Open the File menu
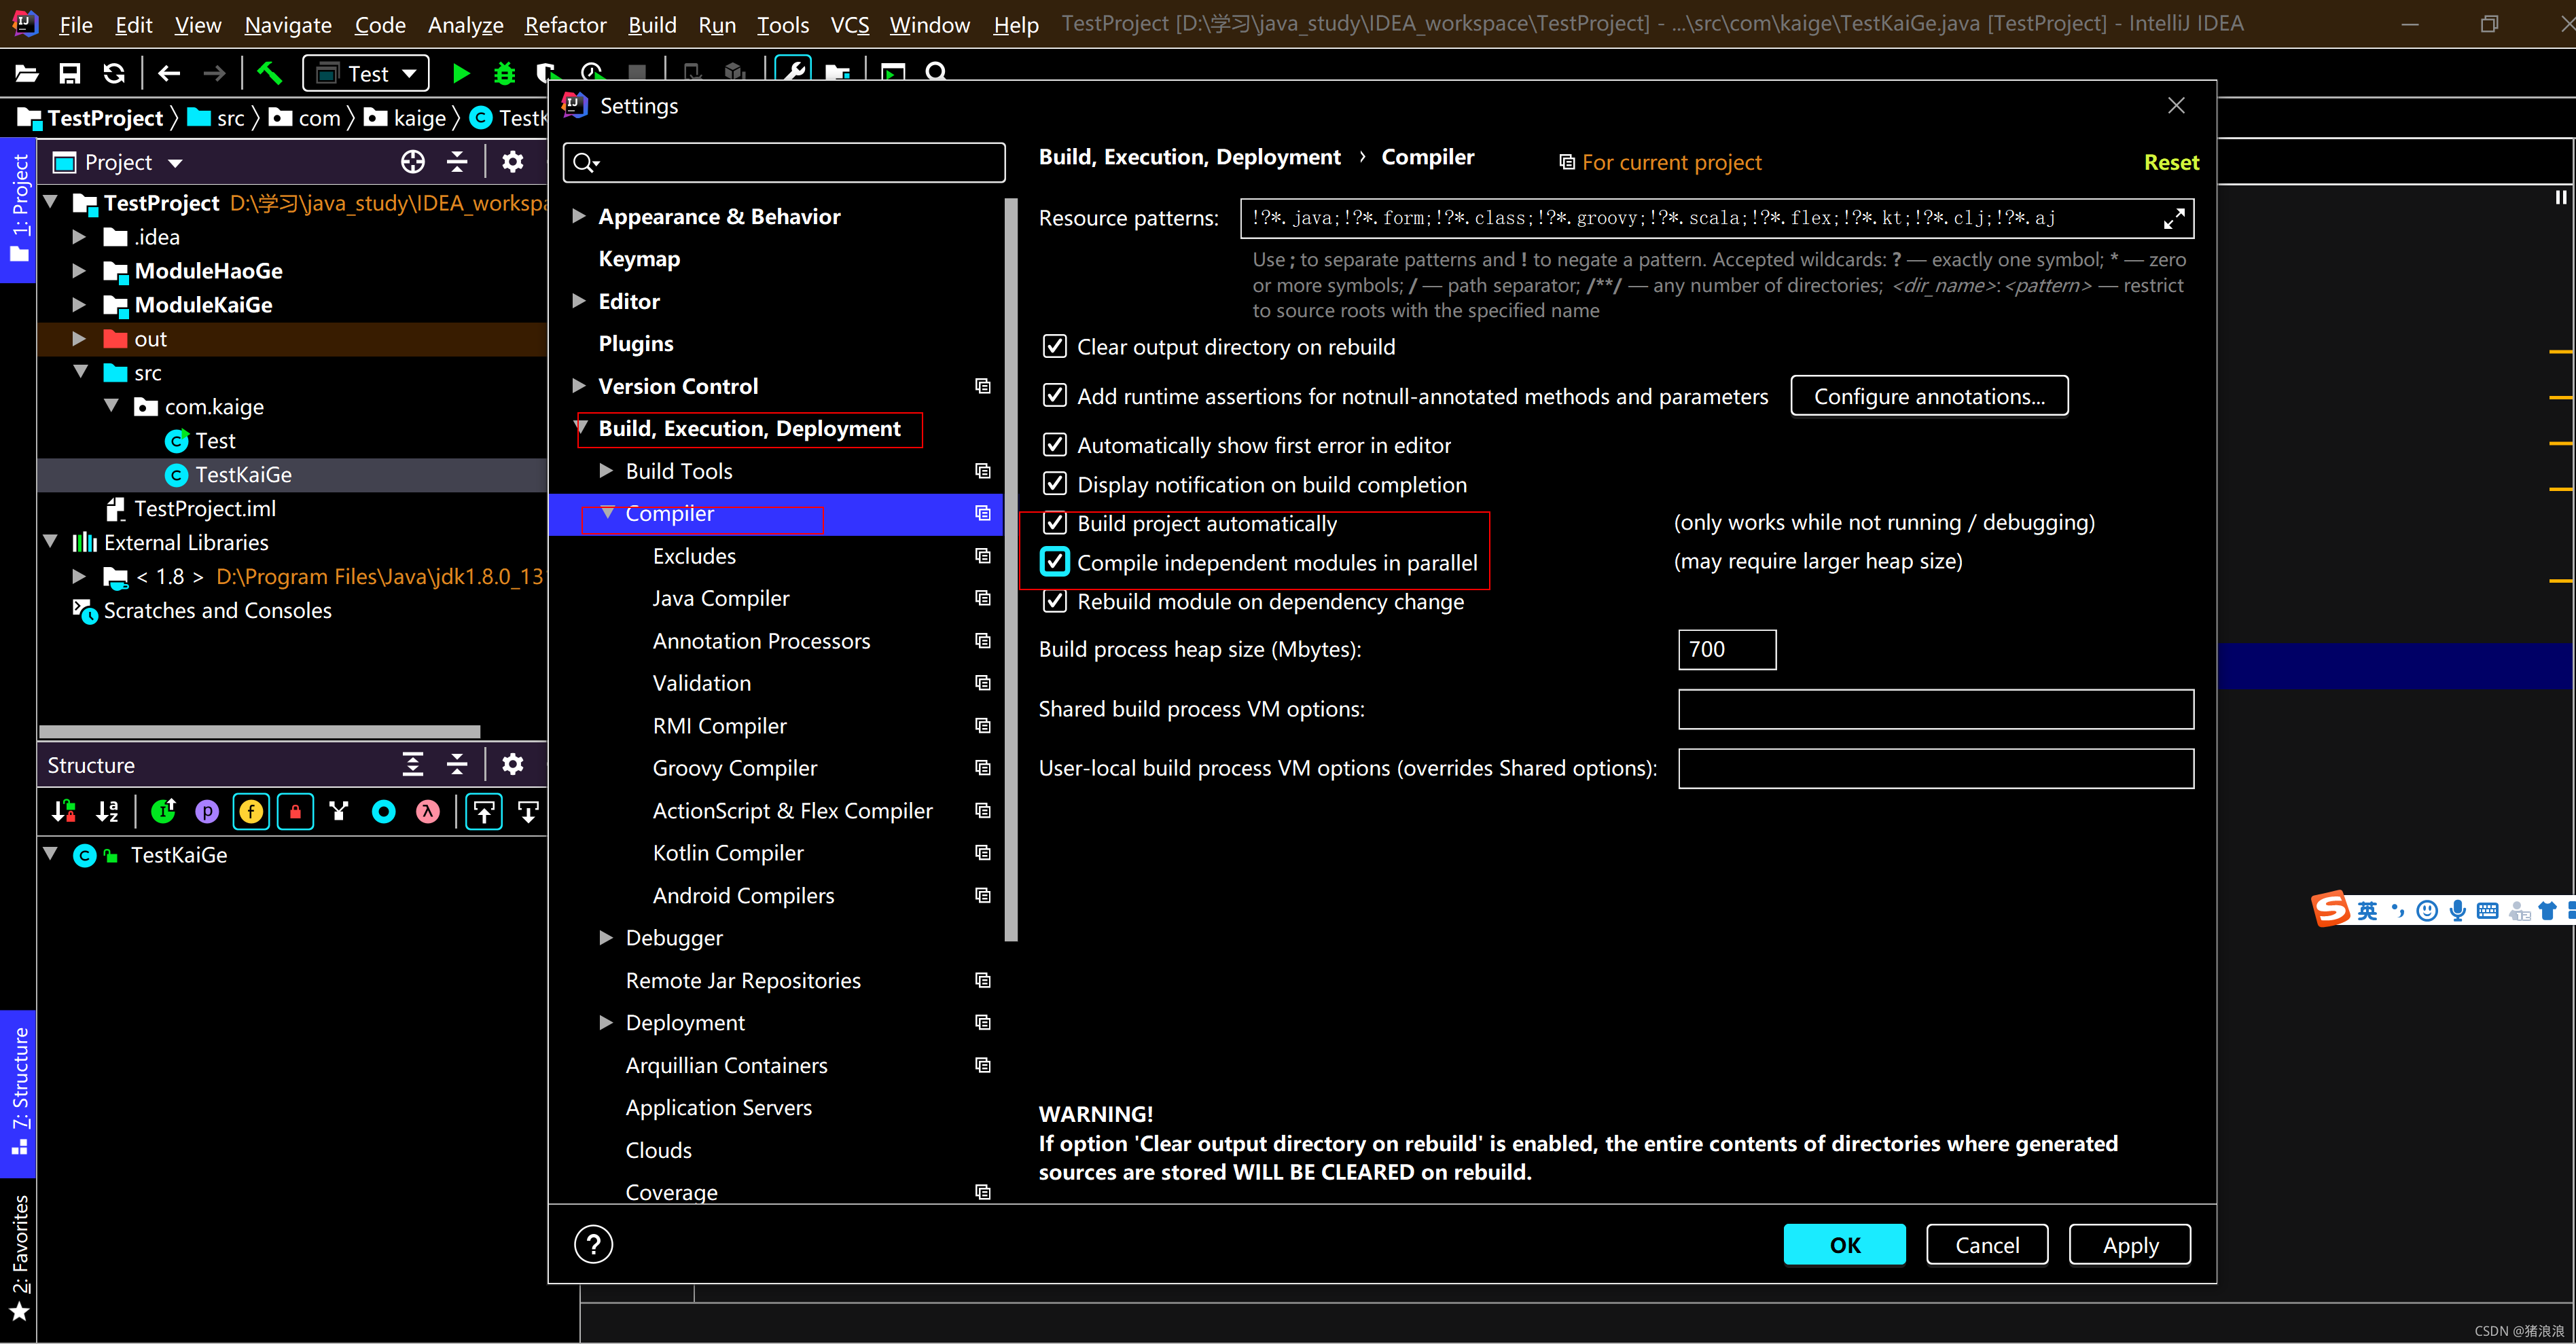 pyautogui.click(x=76, y=25)
